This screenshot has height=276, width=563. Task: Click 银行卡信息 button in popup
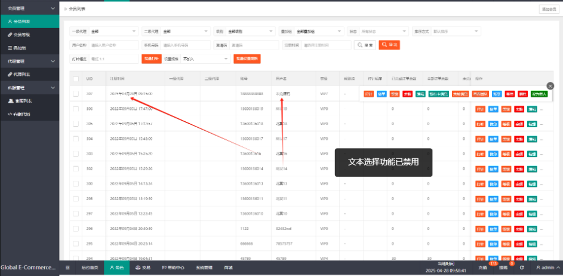point(439,94)
